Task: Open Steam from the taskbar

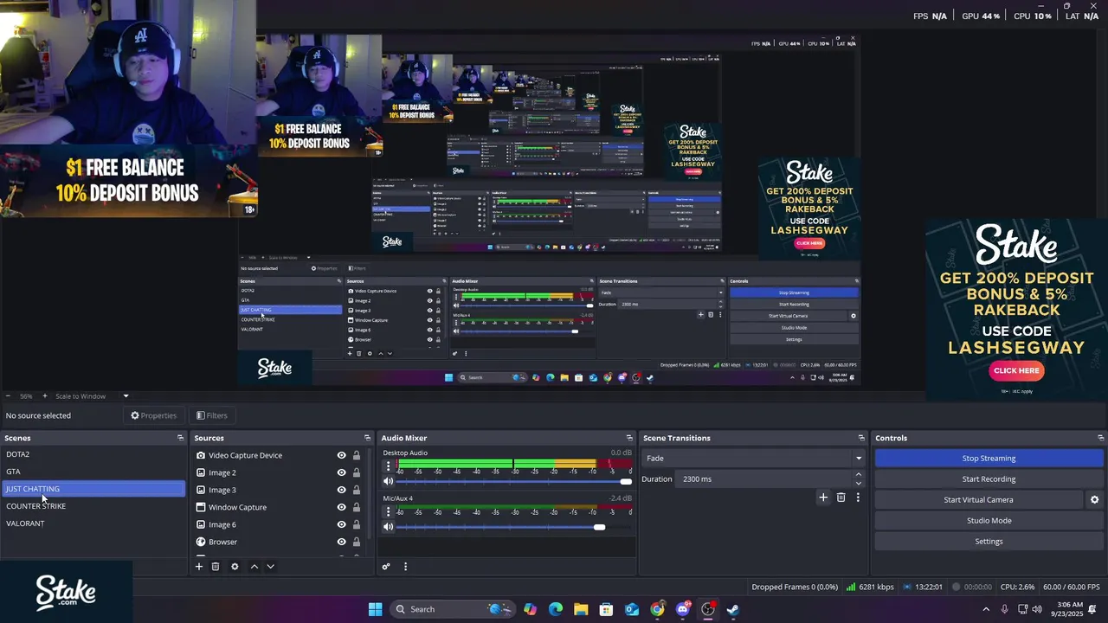Action: pos(733,609)
